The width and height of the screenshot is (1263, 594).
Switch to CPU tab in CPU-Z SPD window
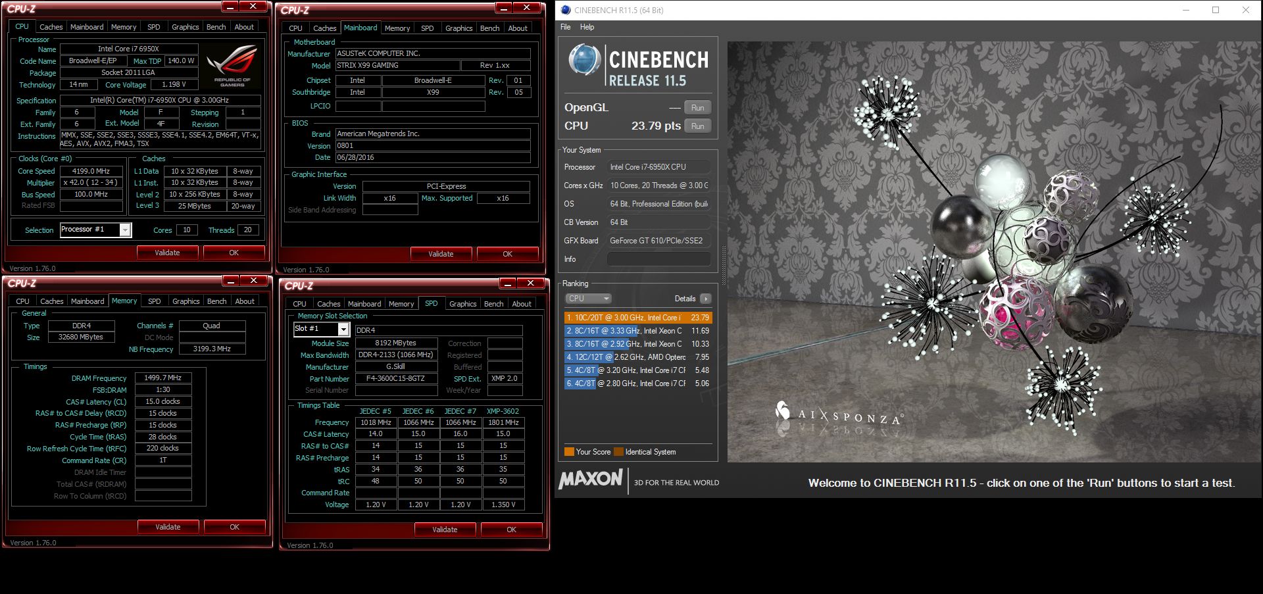pos(299,304)
